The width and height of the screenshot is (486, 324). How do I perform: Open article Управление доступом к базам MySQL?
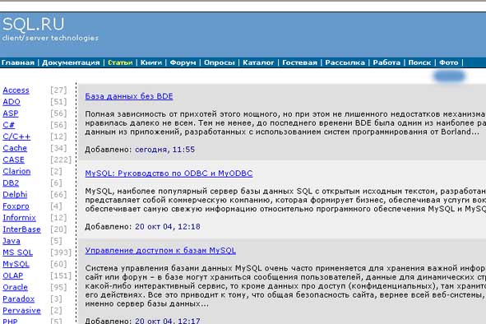click(x=160, y=251)
